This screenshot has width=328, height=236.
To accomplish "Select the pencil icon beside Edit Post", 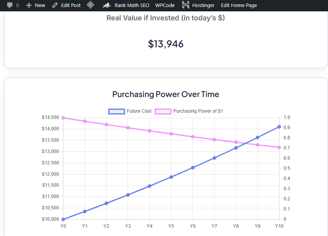I will click(56, 5).
